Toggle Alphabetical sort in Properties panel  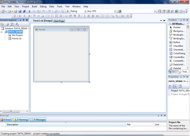coord(174,86)
